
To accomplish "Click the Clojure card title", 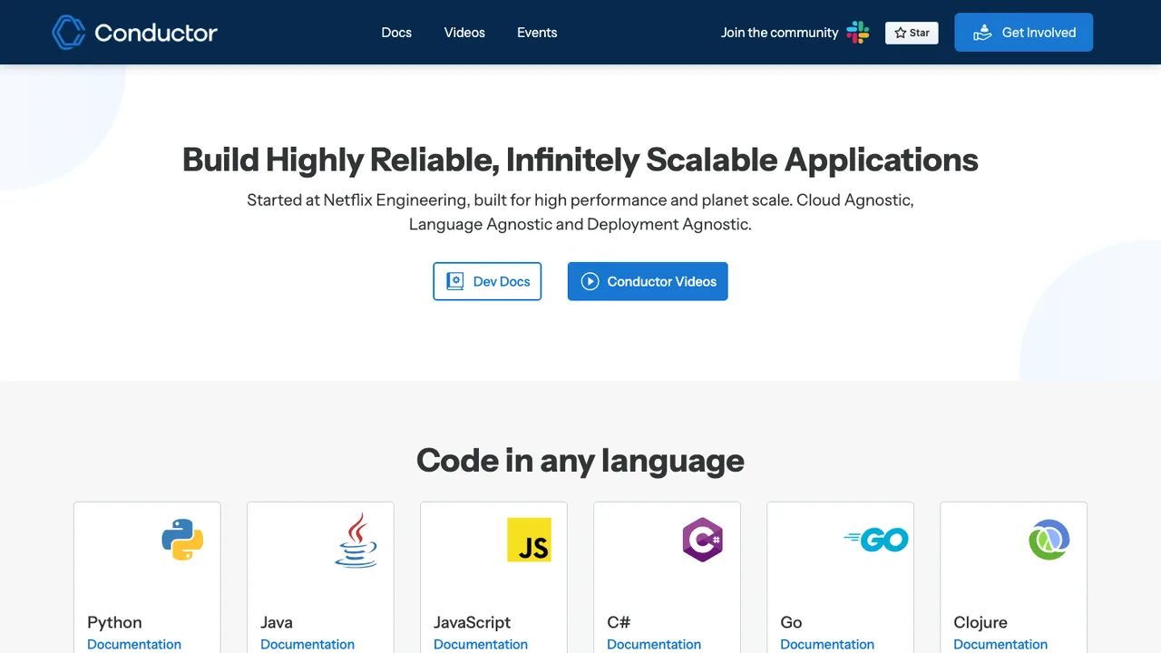I will tap(981, 622).
